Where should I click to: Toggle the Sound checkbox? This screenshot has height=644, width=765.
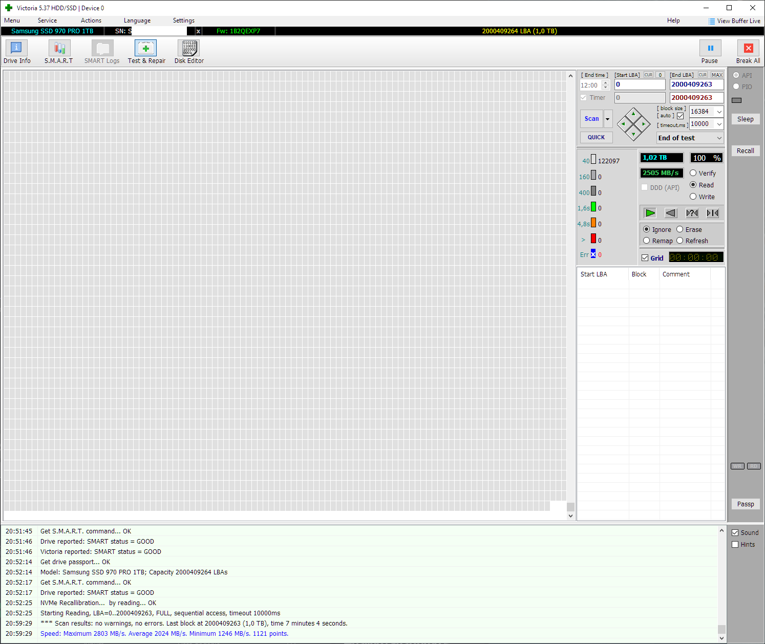pos(735,532)
